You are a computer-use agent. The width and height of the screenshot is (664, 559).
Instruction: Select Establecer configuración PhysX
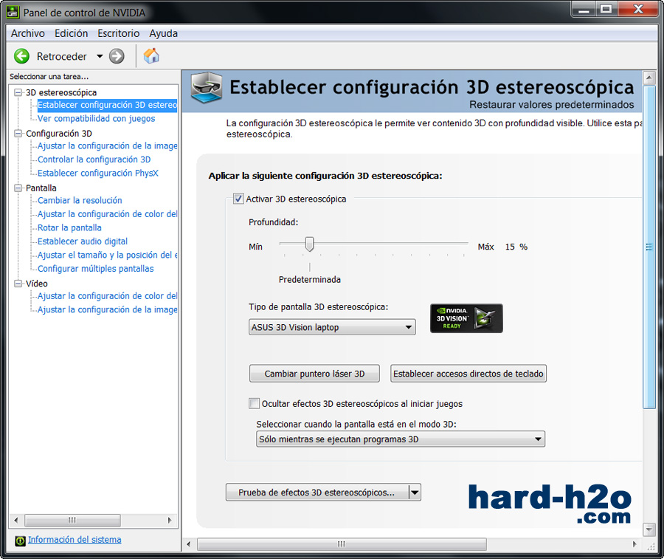point(98,173)
